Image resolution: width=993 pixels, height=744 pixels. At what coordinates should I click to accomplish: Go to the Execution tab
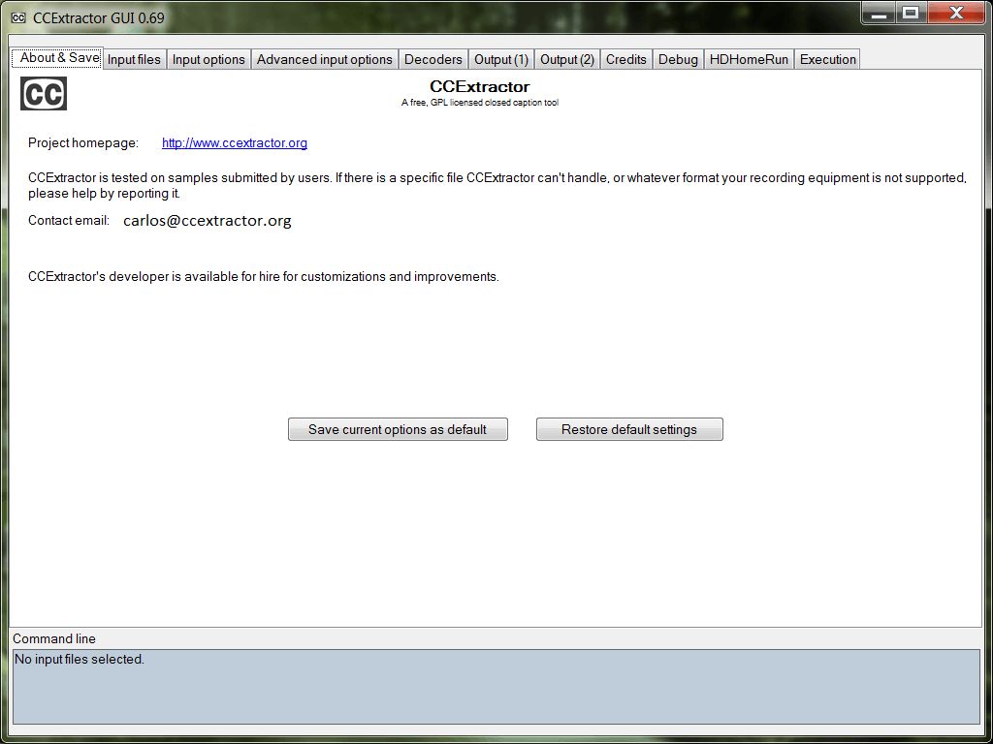coord(826,59)
